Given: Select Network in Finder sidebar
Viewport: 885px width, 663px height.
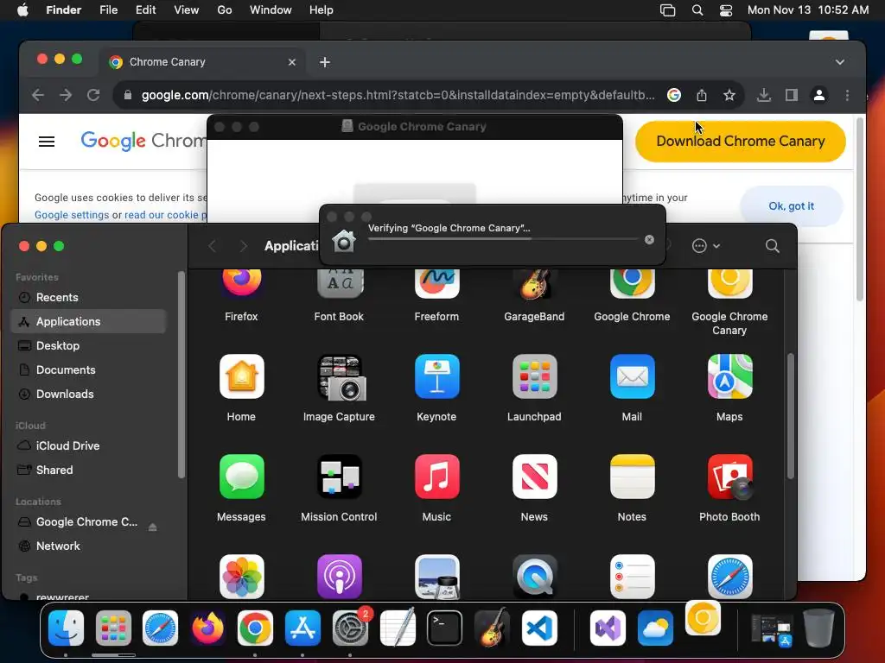Looking at the screenshot, I should 89,546.
